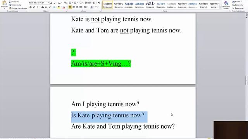Click the Text Effects glowing A icon
Screen dimensions: 248x139
pos(54,7)
